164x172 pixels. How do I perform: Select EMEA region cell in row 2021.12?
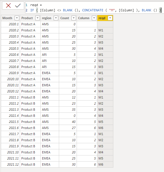click(x=50, y=164)
